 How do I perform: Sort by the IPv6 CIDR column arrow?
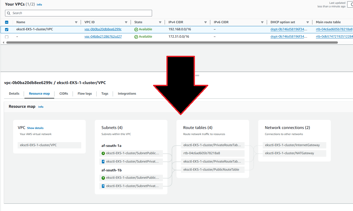pyautogui.click(x=262, y=22)
